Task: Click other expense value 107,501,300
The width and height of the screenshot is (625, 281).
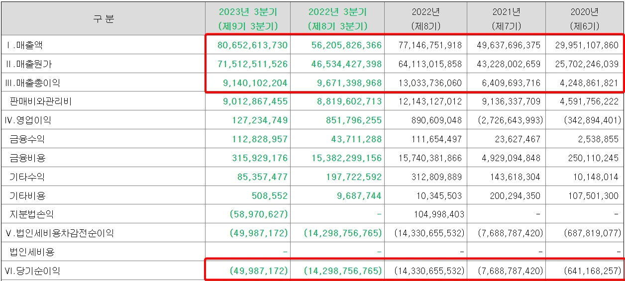Action: point(594,196)
